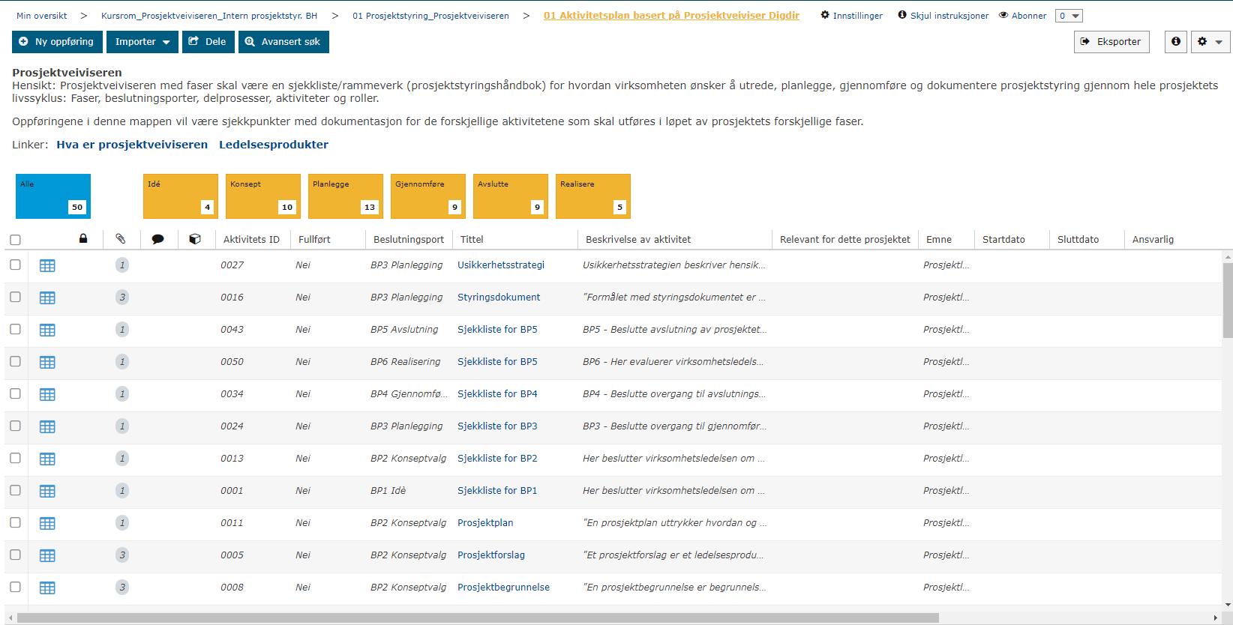Tick the checkbox for Usikkerhetsstrategi row
This screenshot has height=625, width=1233.
(x=15, y=265)
